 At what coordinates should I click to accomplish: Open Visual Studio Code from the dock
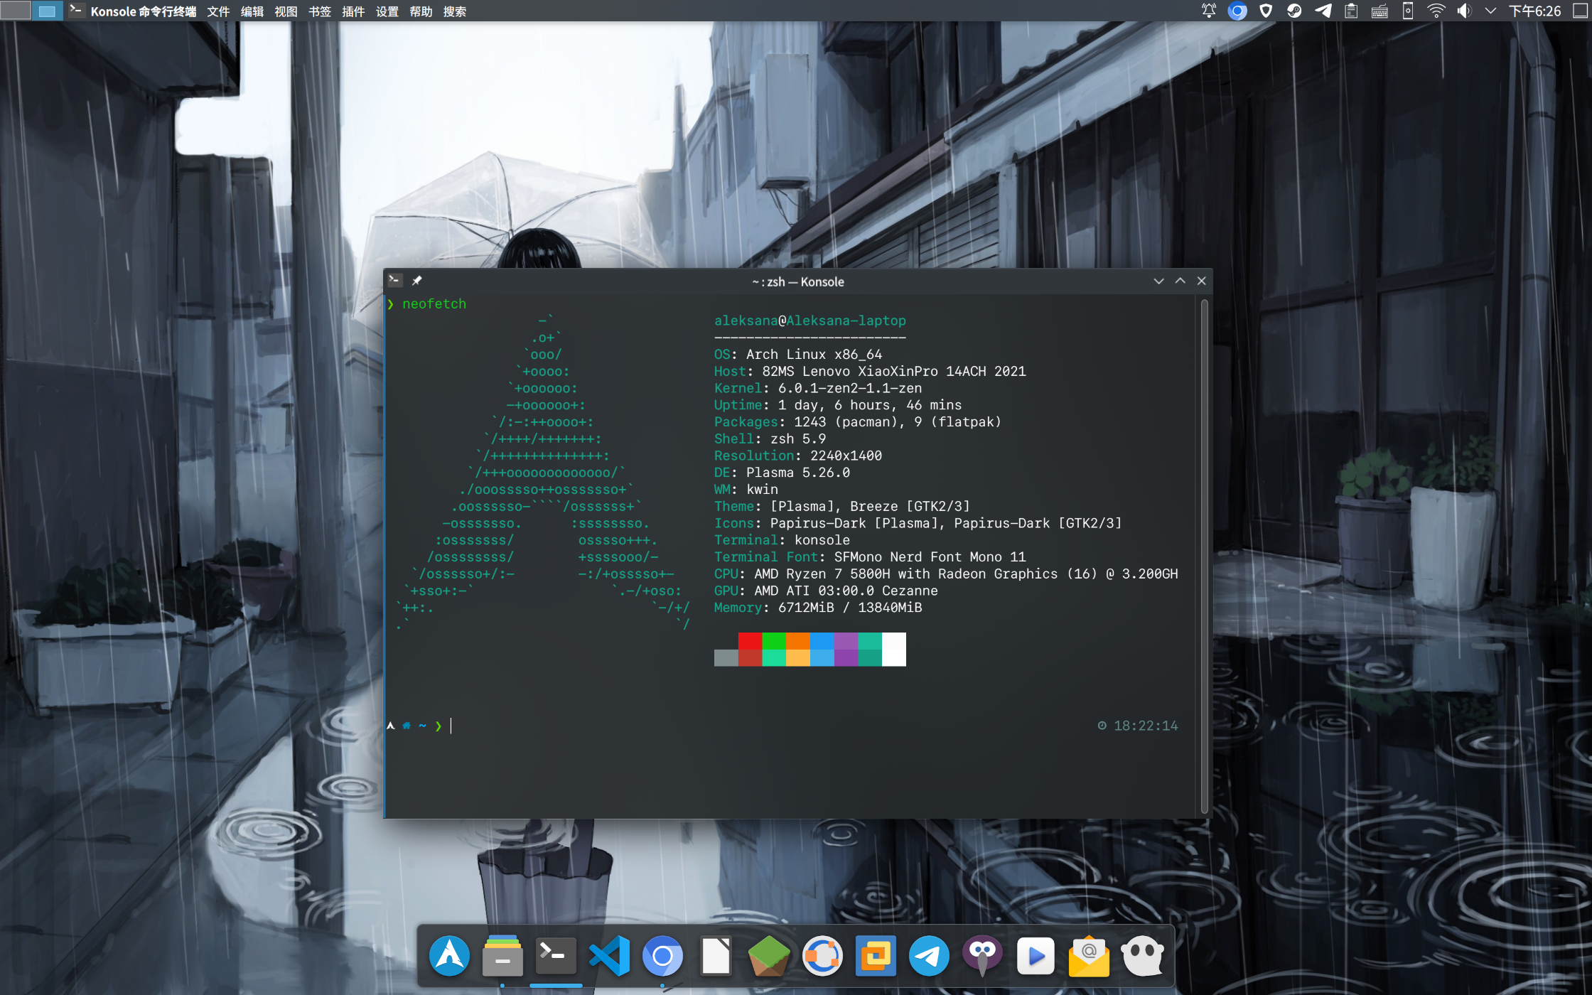click(x=609, y=956)
